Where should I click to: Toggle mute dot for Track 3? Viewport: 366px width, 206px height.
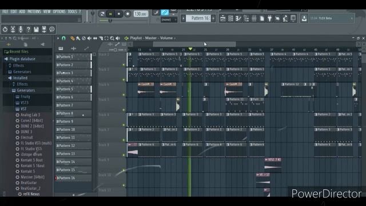124,80
